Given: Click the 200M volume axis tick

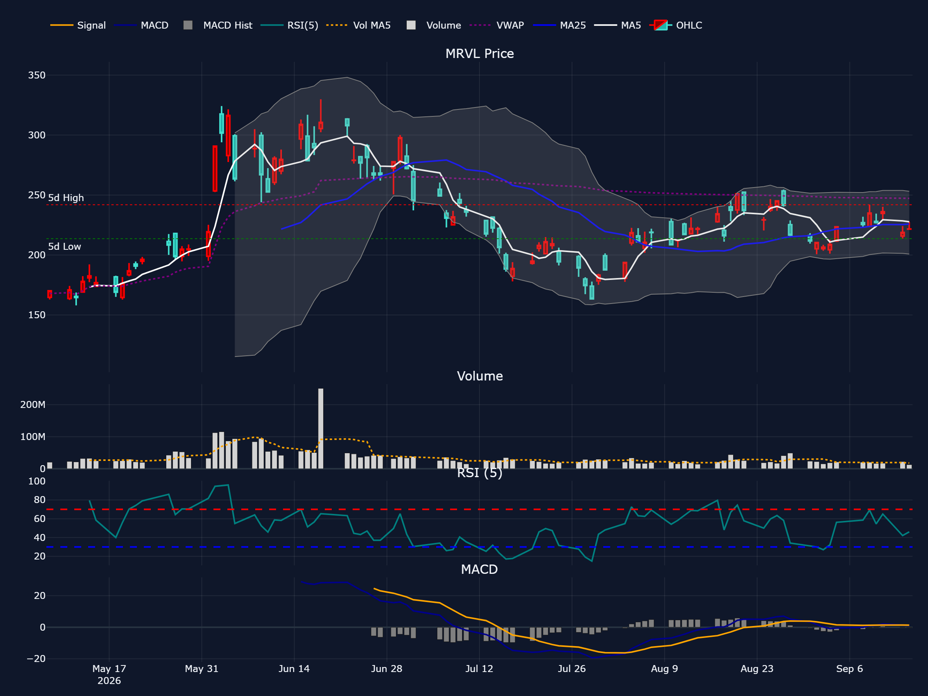Looking at the screenshot, I should point(33,405).
